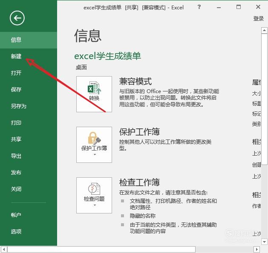
Task: Minimize the Excel window
Action: point(219,7)
